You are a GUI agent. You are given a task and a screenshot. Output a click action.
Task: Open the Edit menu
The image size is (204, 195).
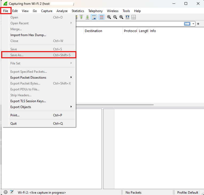(x=15, y=11)
